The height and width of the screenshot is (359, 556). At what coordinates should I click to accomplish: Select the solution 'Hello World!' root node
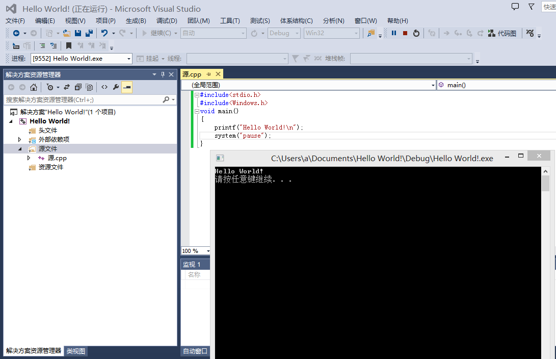click(x=68, y=112)
